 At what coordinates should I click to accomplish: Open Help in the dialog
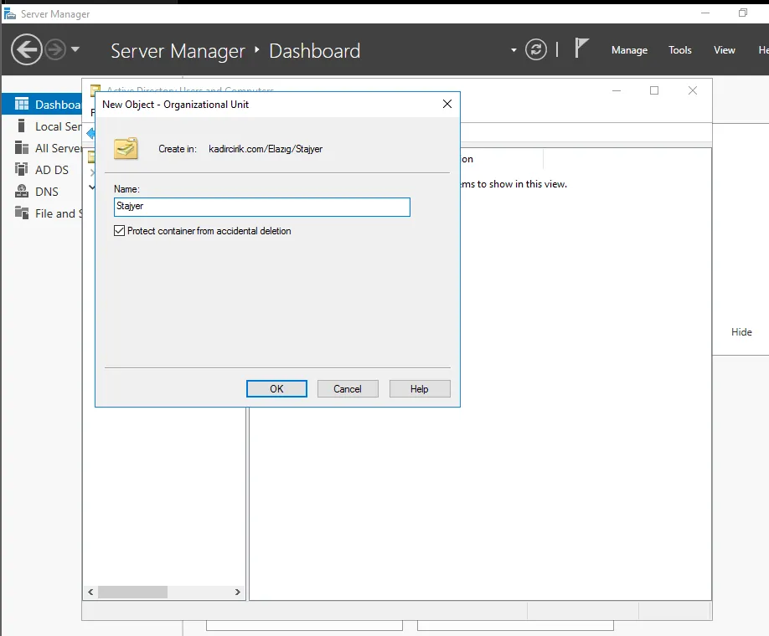[x=420, y=388]
